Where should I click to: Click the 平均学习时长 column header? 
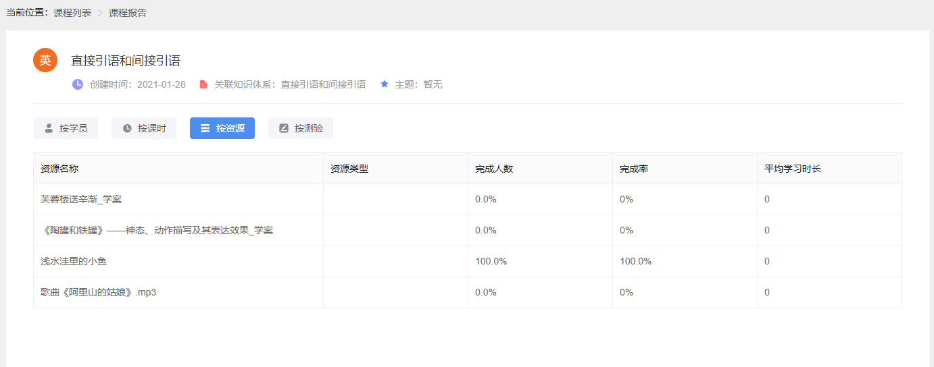[792, 169]
